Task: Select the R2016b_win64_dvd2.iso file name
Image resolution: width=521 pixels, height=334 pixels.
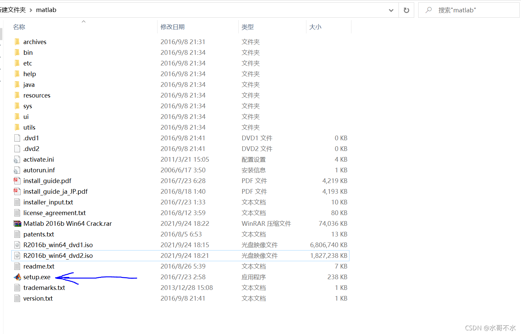Action: pos(58,256)
